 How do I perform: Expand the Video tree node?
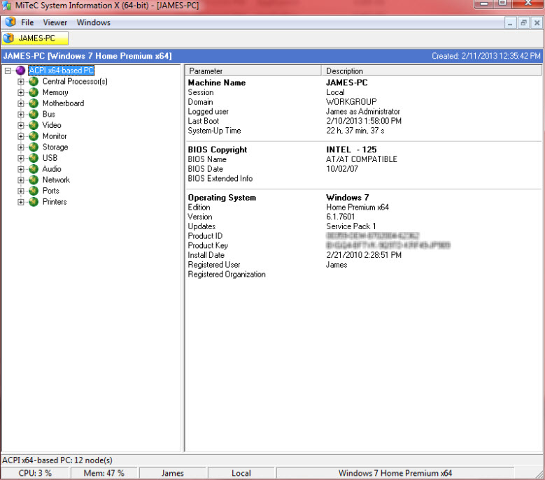(x=21, y=126)
